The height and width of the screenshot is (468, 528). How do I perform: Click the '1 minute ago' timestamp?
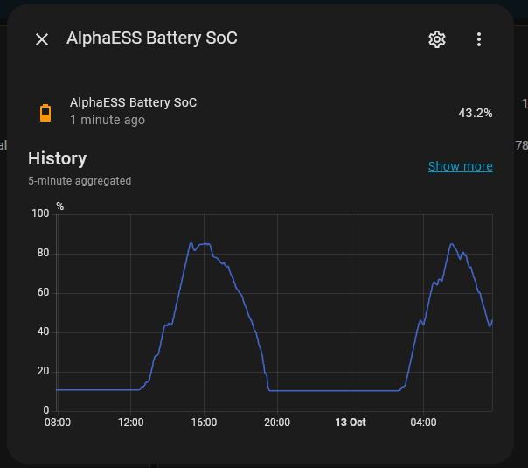coord(108,120)
